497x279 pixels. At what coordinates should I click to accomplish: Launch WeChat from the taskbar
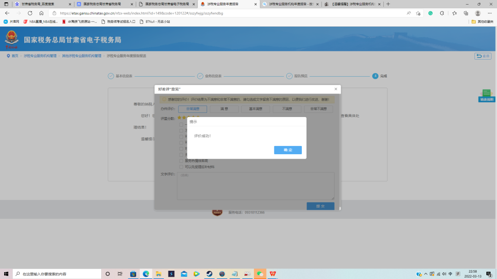pos(260,274)
